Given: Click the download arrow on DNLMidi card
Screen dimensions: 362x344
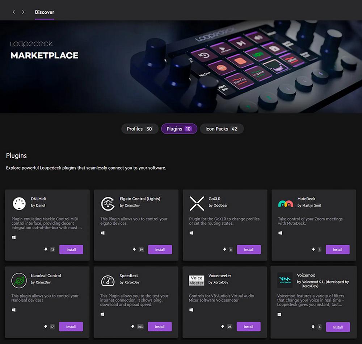Looking at the screenshot, I should [x=46, y=249].
